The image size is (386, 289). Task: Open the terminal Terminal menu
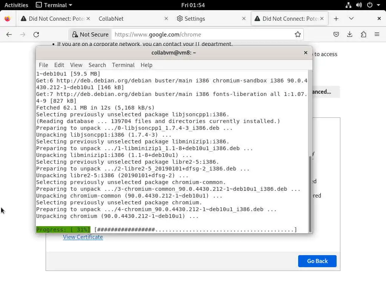click(x=123, y=65)
